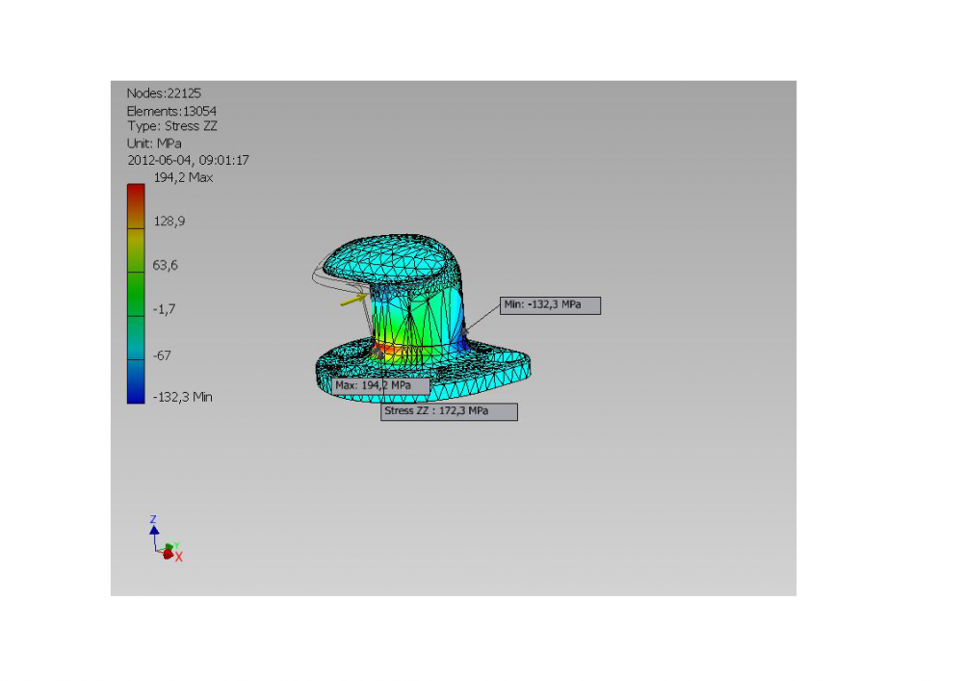Click the Stress ZZ : 172,3 MPa probe label
The width and height of the screenshot is (963, 681).
coord(449,411)
